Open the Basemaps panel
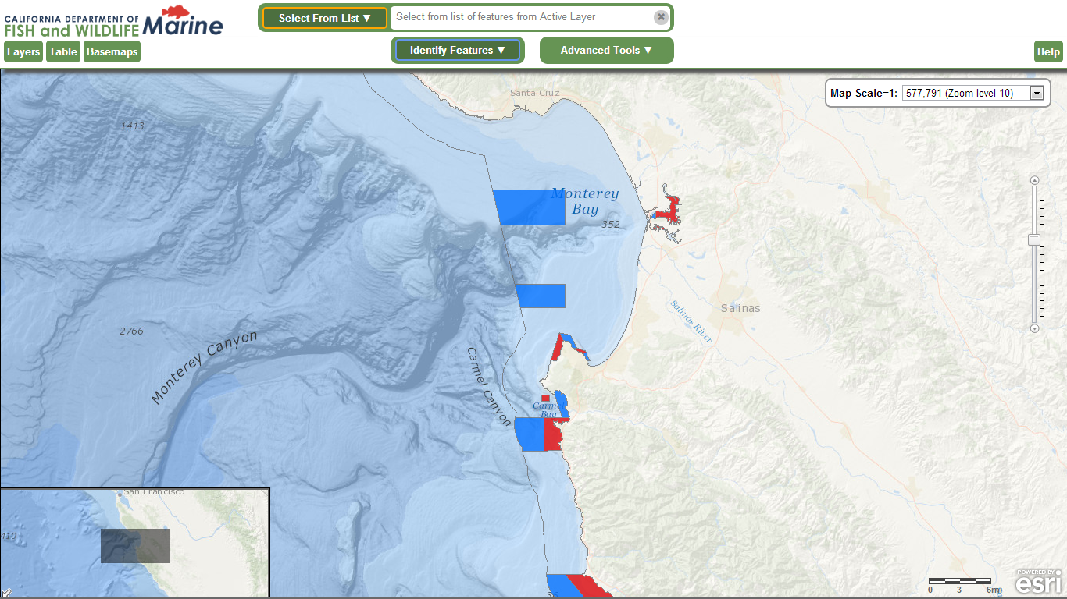 tap(112, 51)
